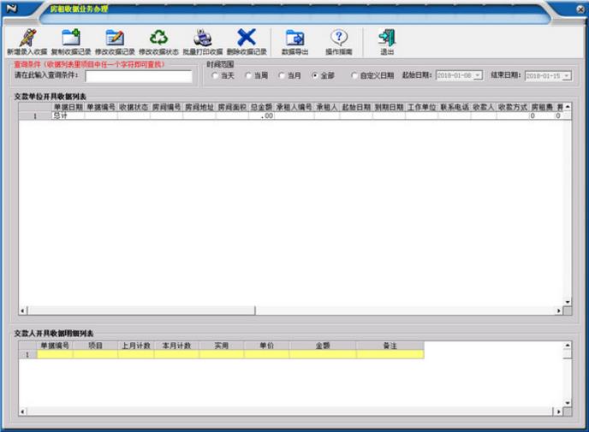The image size is (589, 432).
Task: Click the detail table 金额 column header
Action: [323, 346]
